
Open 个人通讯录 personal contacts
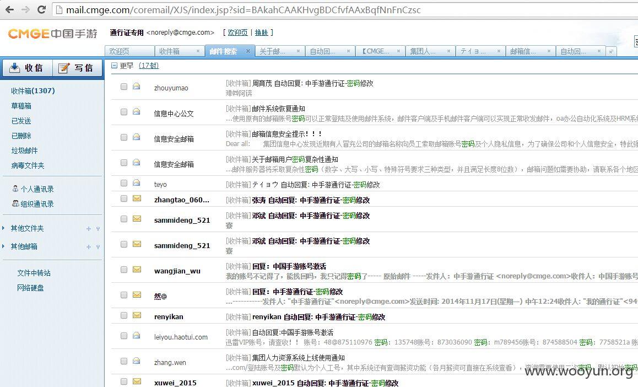coord(33,189)
